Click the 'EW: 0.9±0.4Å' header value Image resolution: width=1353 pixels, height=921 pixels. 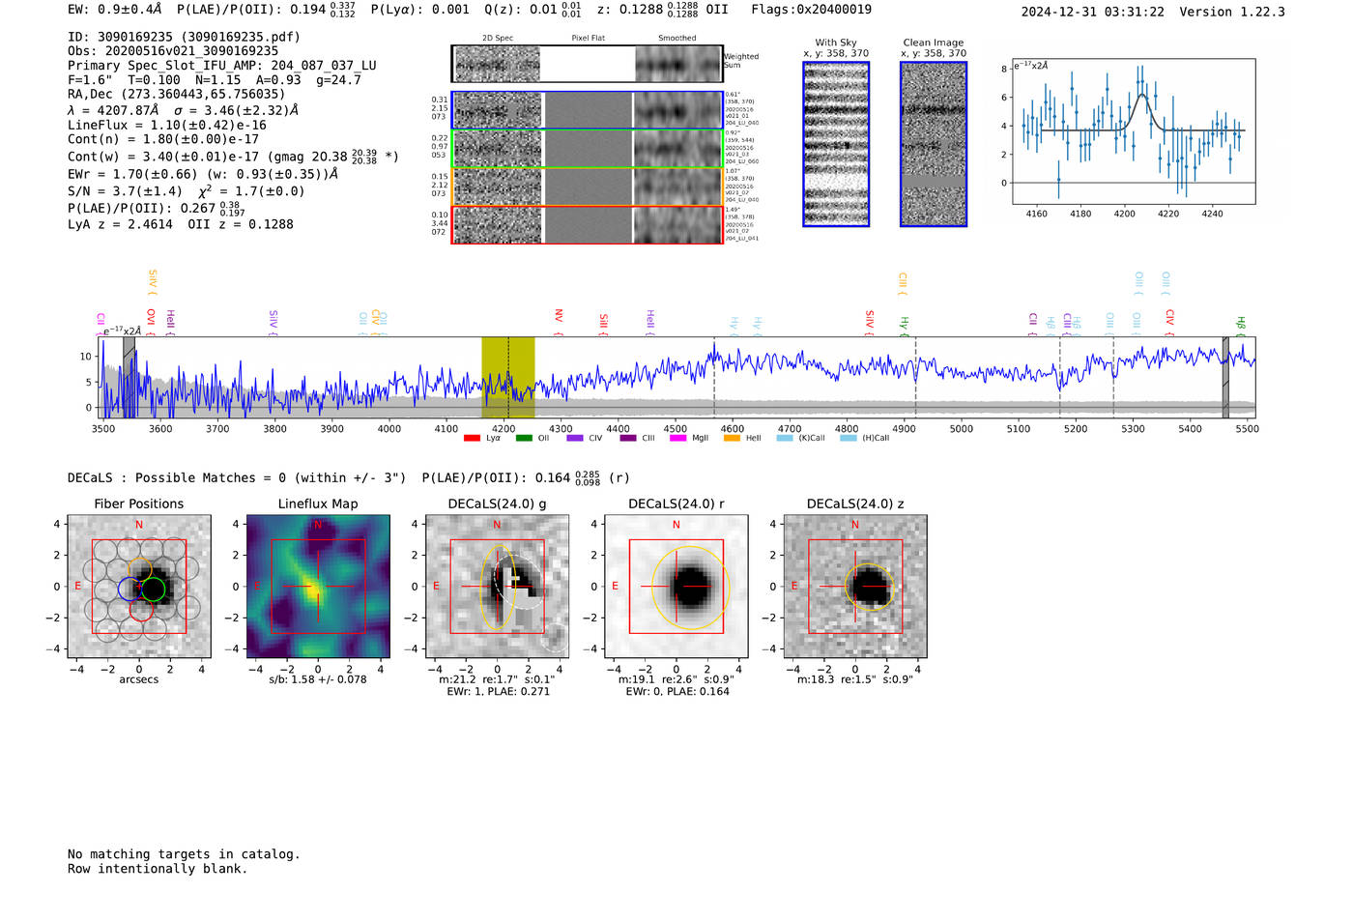pyautogui.click(x=115, y=10)
